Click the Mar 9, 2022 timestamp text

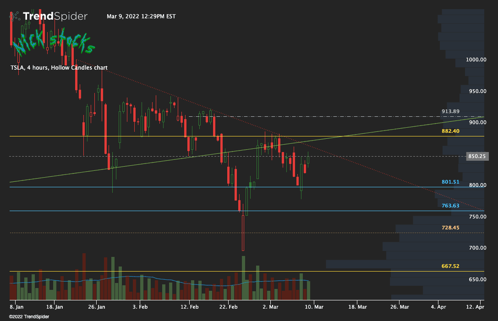(x=141, y=16)
